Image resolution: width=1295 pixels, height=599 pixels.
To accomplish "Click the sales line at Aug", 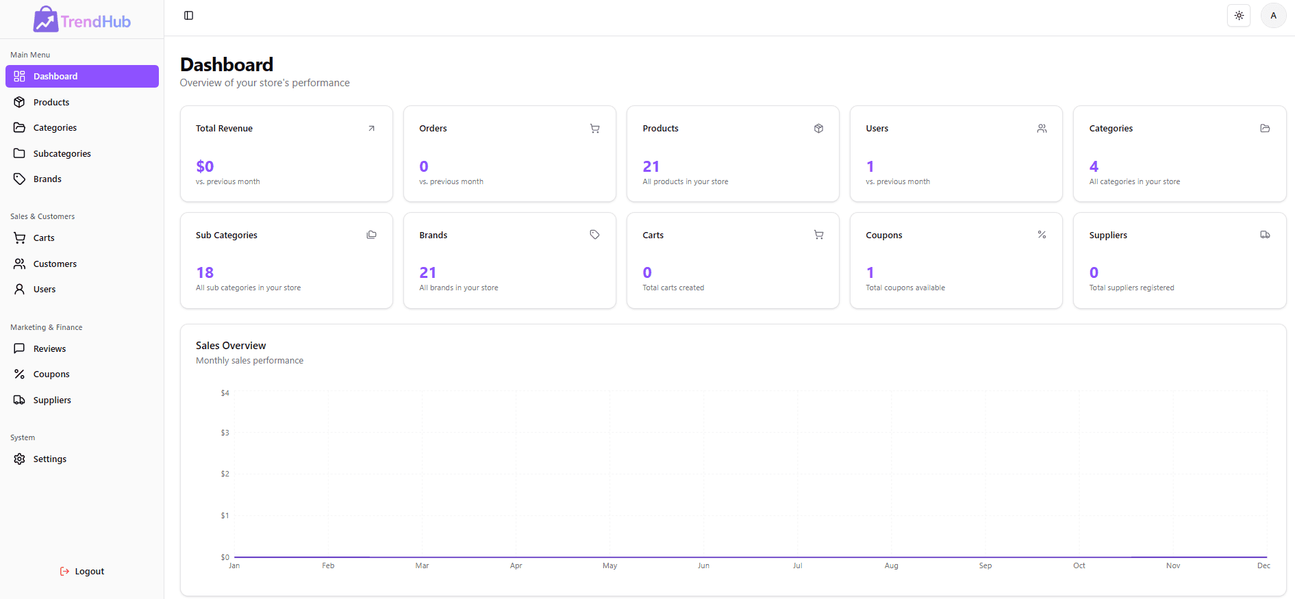I will [x=891, y=557].
